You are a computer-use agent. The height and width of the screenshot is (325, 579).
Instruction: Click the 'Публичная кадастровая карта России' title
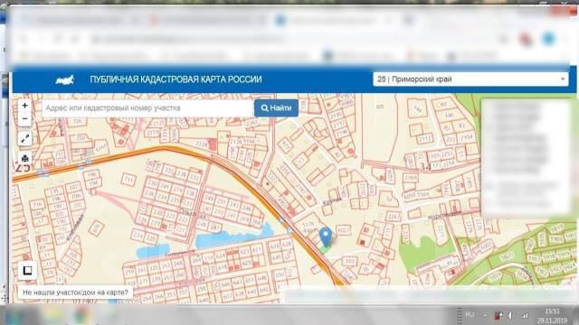(x=176, y=79)
